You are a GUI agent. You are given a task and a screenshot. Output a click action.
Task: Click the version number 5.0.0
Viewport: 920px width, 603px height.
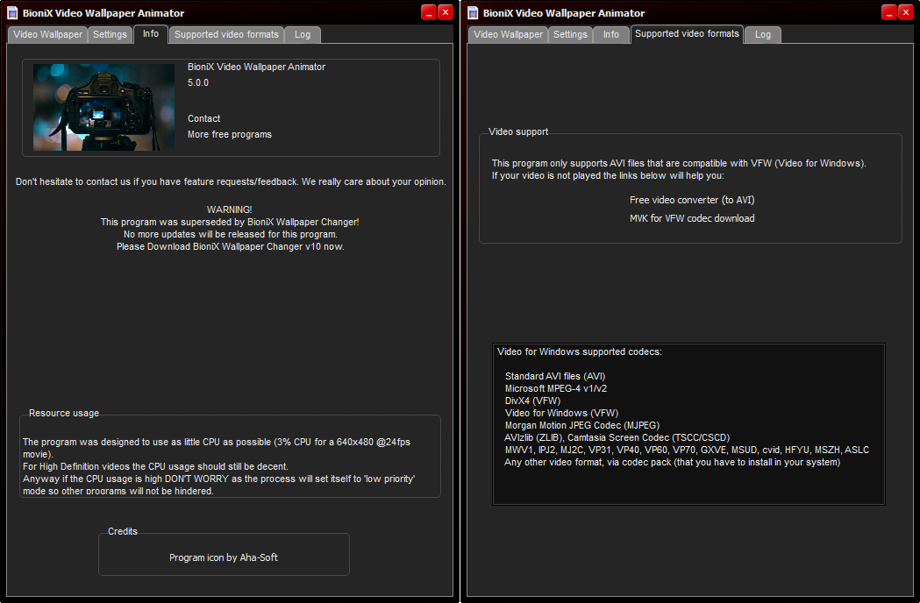[197, 82]
